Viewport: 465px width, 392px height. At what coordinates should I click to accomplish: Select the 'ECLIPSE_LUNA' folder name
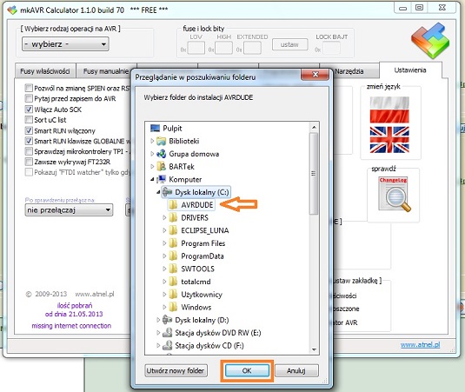pyautogui.click(x=205, y=230)
